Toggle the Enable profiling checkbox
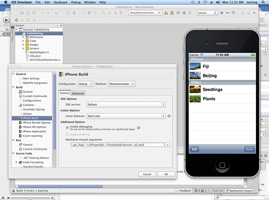The height and width of the screenshot is (200, 269). coord(67,135)
